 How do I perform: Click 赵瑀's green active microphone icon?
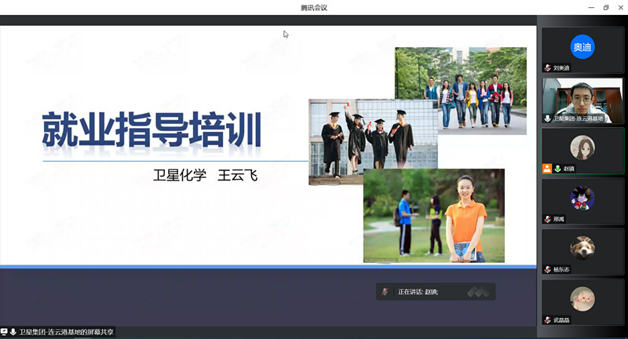(x=557, y=169)
